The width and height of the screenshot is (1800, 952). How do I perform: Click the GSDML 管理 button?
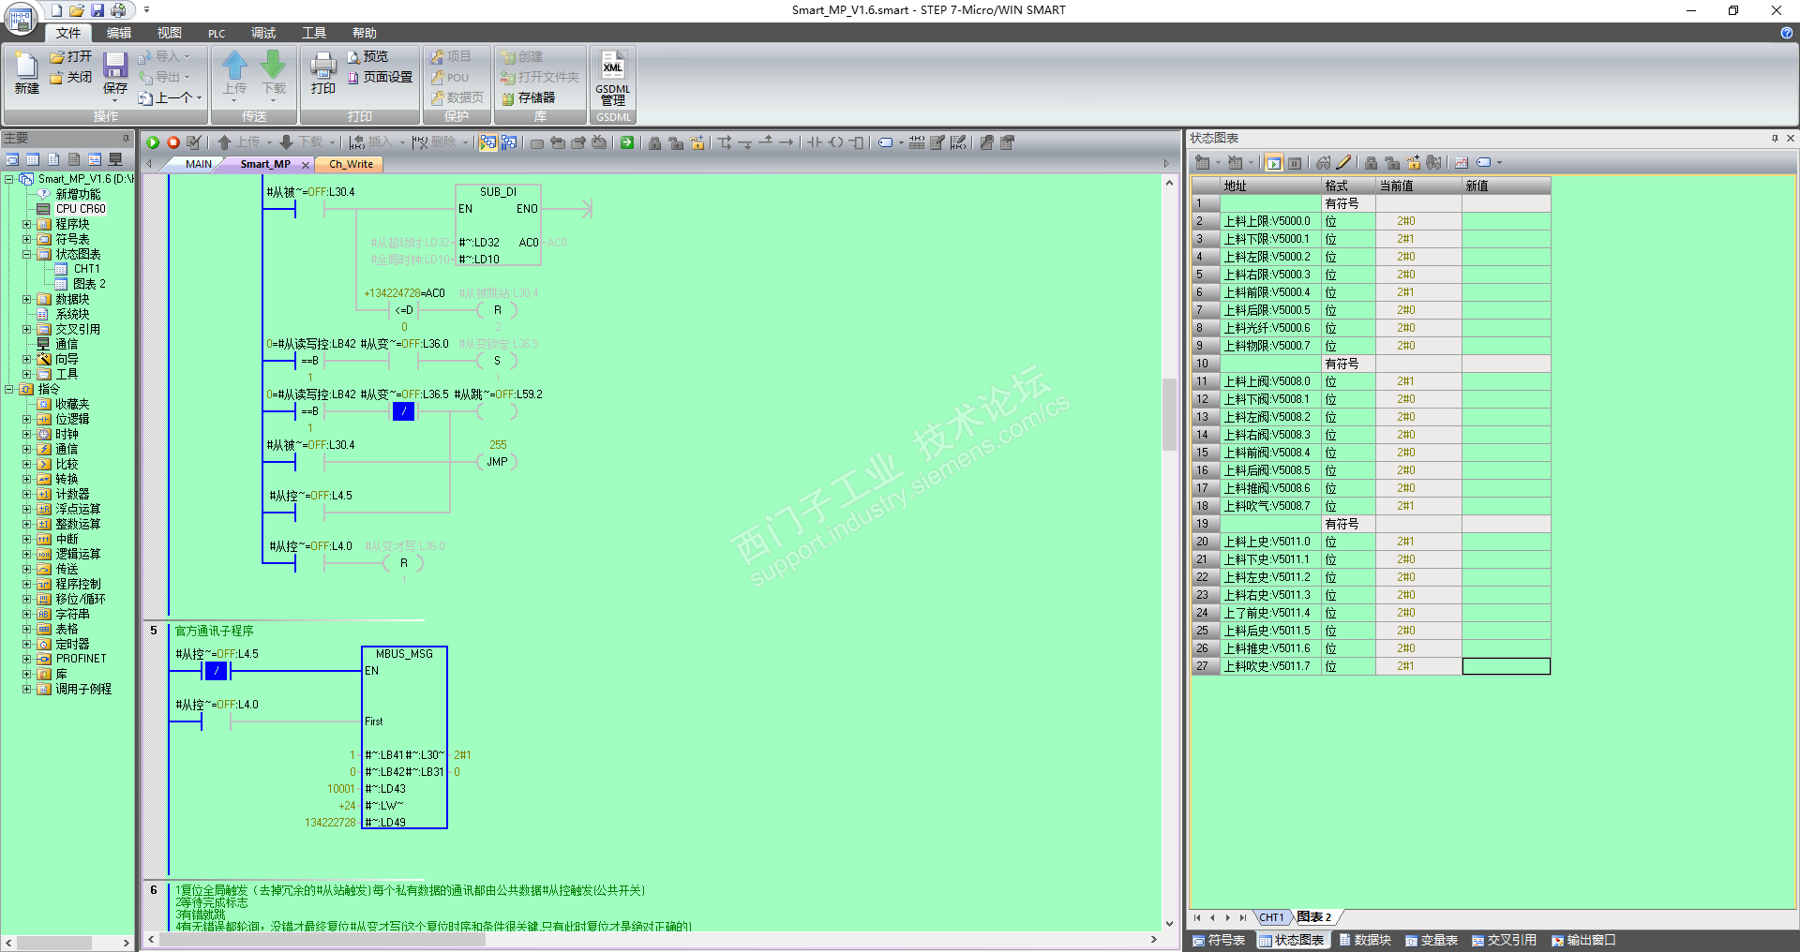click(613, 79)
